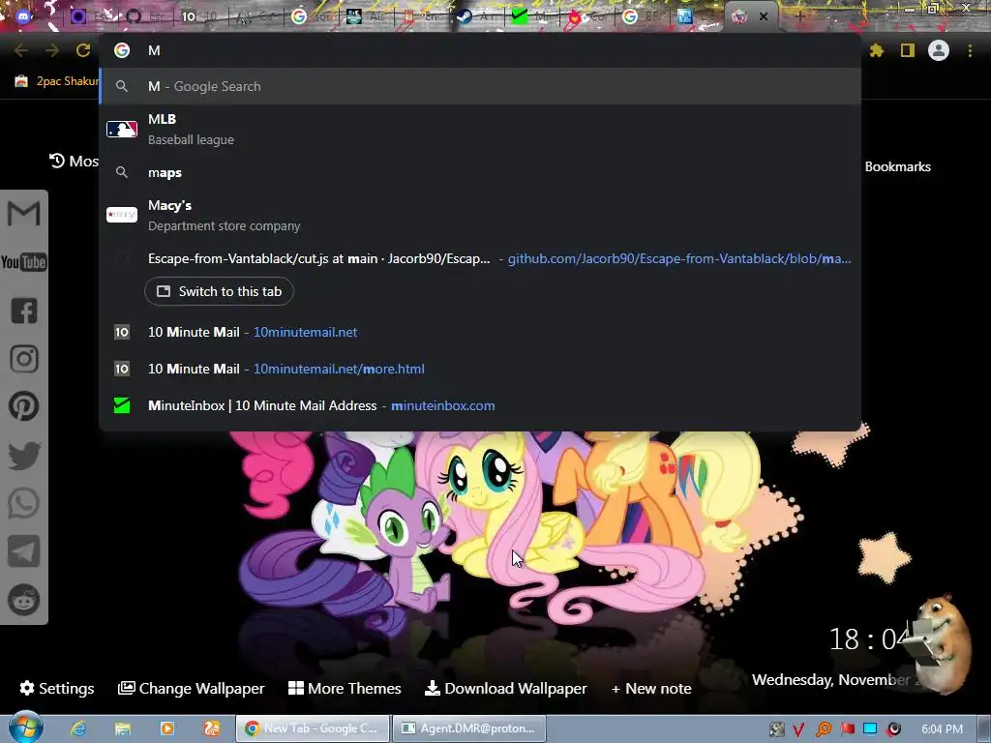
Task: Open the system clock showing 6:04 PM
Action: click(942, 729)
